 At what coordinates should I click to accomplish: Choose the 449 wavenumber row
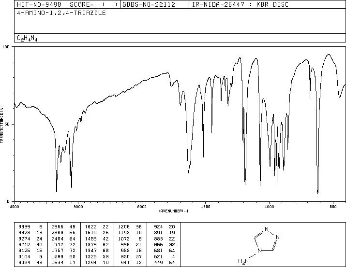(165, 262)
